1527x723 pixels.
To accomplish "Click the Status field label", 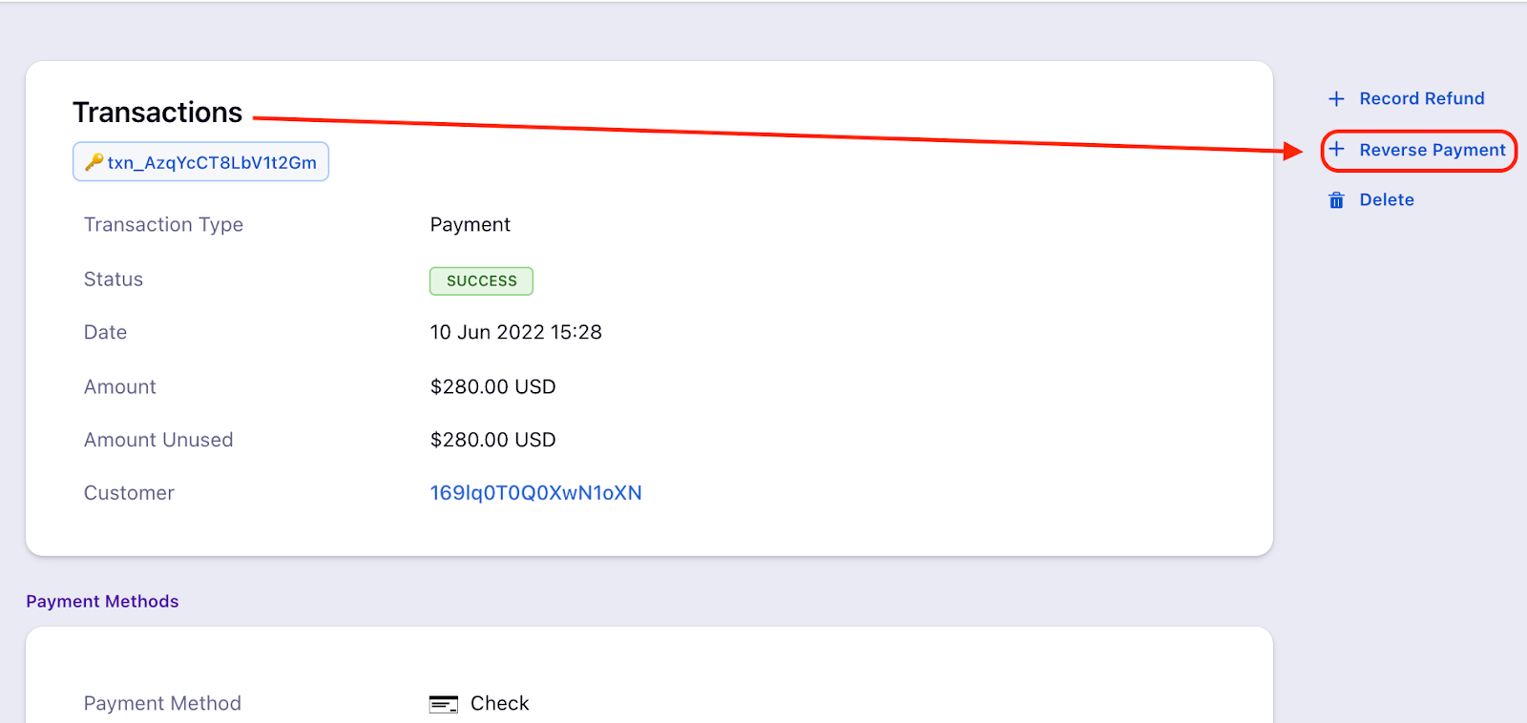I will 114,279.
